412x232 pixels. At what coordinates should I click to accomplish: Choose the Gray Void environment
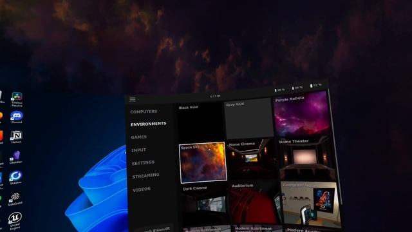click(x=248, y=118)
